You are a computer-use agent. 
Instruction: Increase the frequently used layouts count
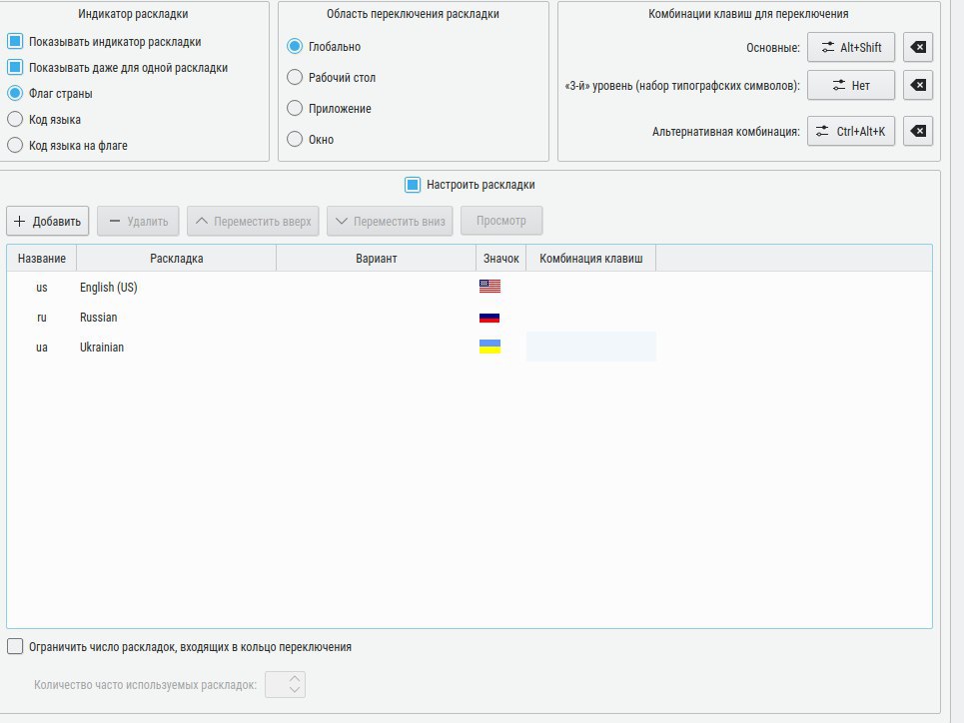click(295, 679)
